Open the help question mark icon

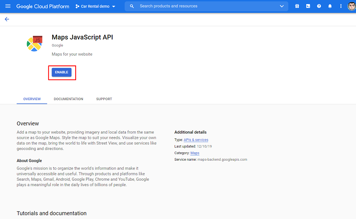[x=319, y=6]
